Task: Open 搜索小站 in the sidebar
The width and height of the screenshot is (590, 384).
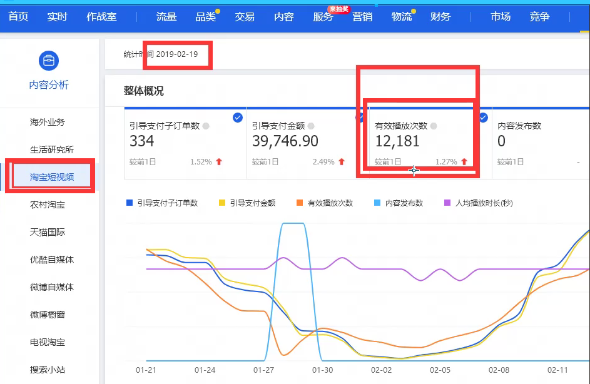Action: (x=48, y=370)
